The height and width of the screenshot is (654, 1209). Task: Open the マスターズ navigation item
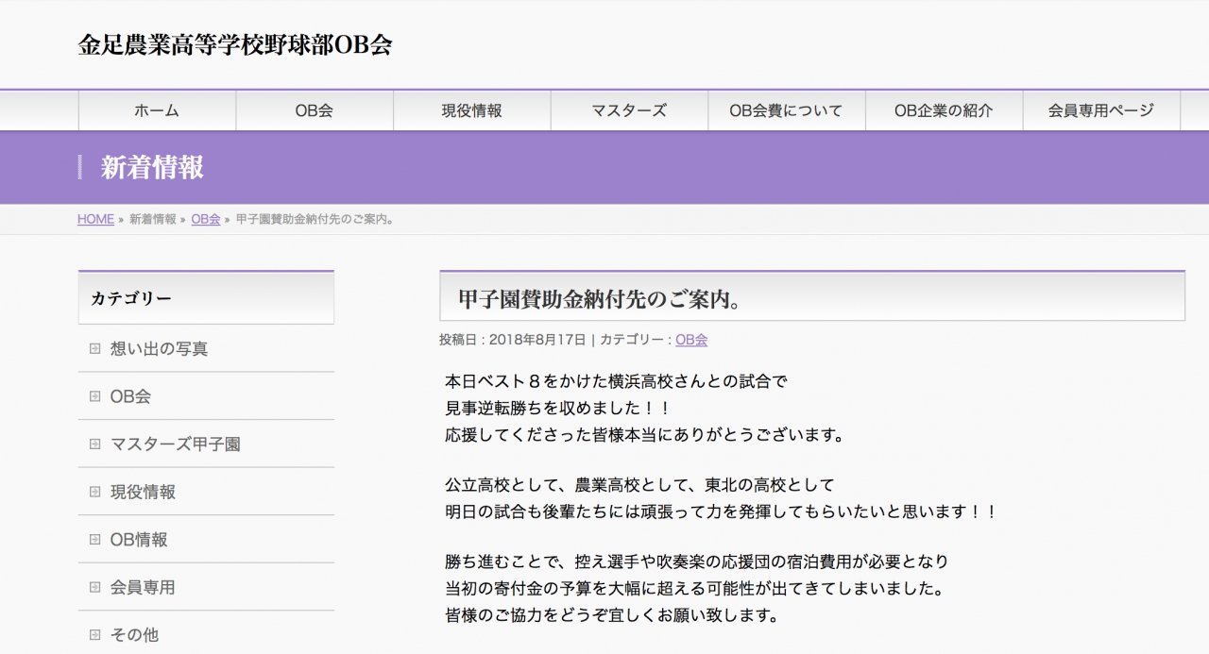point(628,110)
